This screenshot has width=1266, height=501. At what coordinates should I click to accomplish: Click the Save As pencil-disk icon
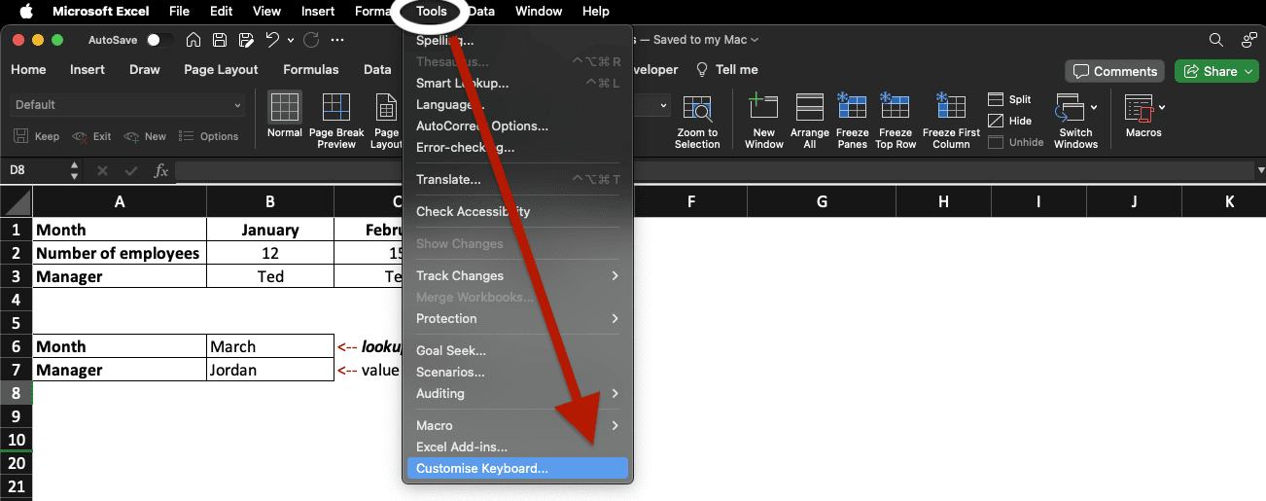(246, 40)
